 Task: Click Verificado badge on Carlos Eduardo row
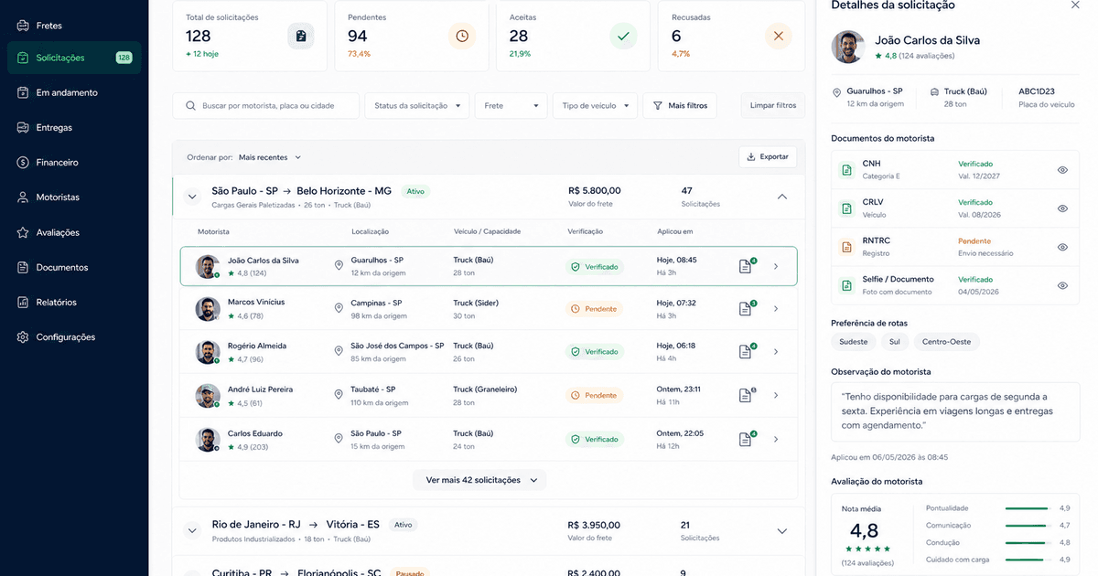point(594,439)
